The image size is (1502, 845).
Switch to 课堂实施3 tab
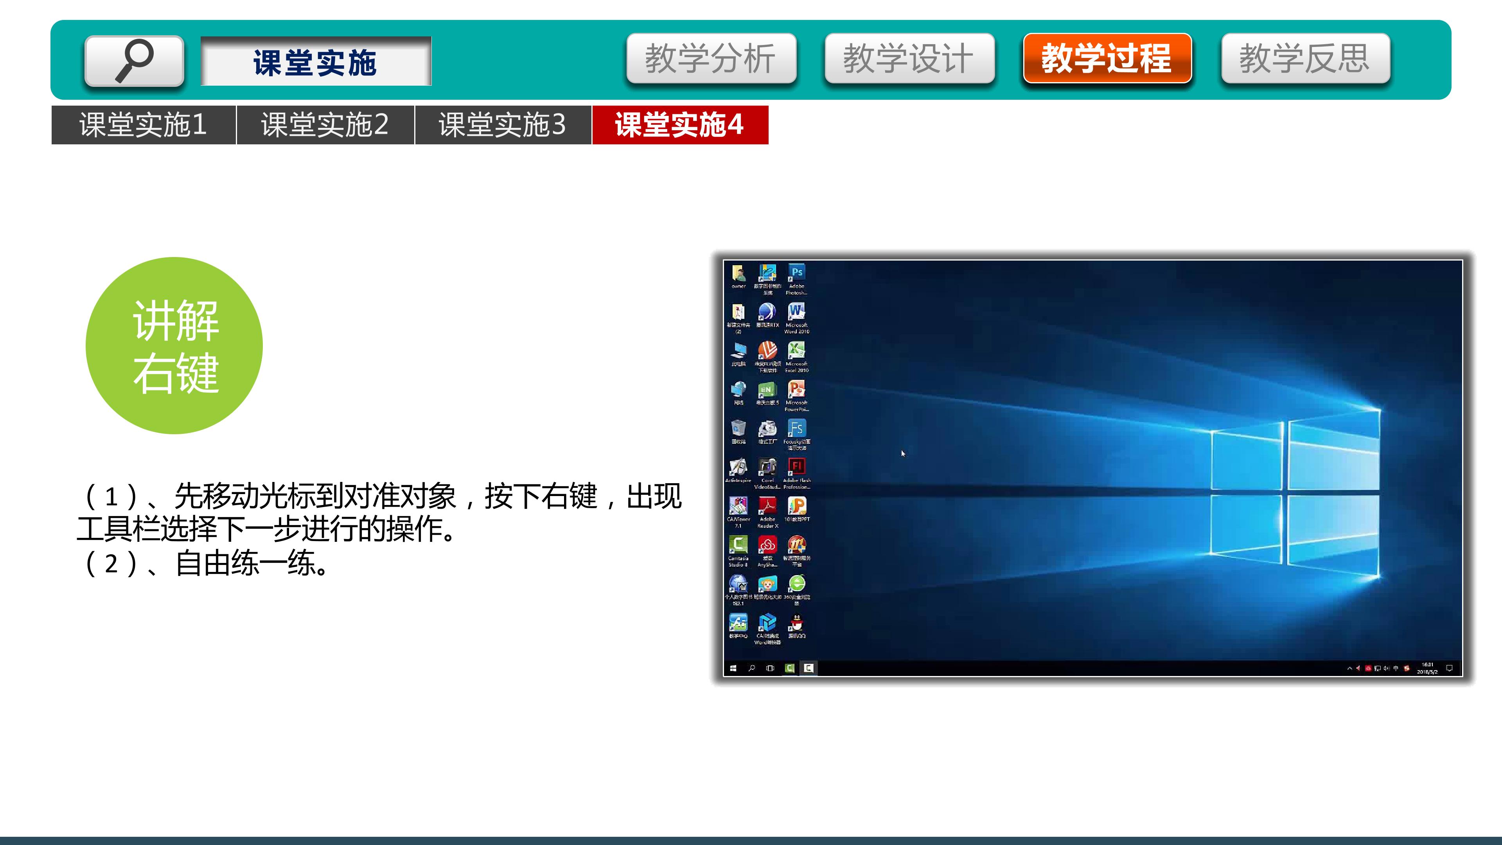click(x=503, y=125)
